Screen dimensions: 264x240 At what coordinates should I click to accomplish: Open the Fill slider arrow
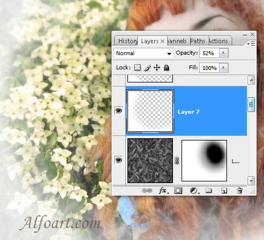[224, 68]
